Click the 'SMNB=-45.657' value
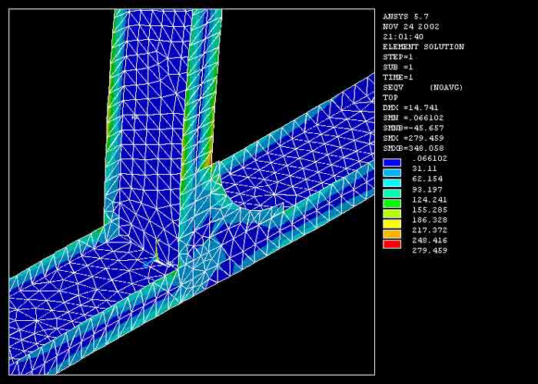 point(413,128)
